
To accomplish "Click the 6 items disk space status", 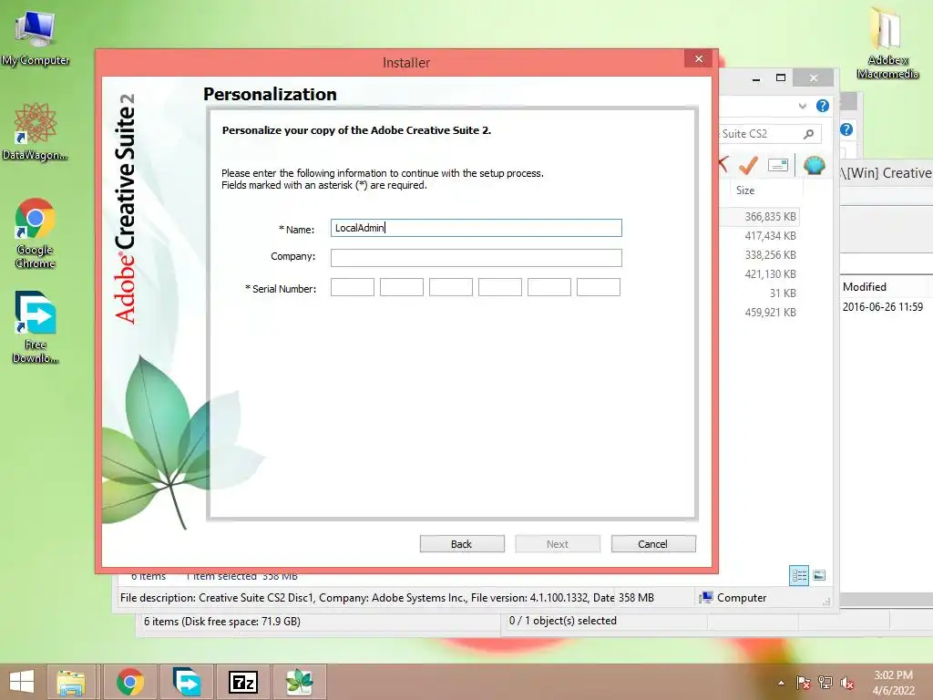I will click(222, 622).
